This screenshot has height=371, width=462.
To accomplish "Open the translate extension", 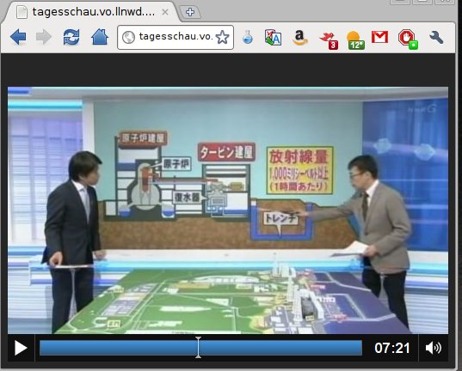I will pos(273,38).
